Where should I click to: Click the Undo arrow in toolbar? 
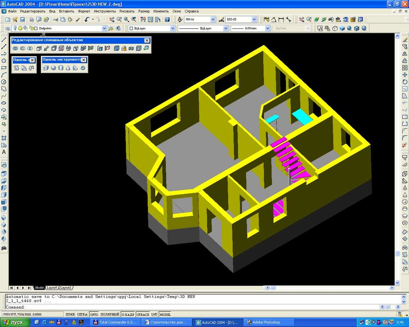[x=87, y=19]
